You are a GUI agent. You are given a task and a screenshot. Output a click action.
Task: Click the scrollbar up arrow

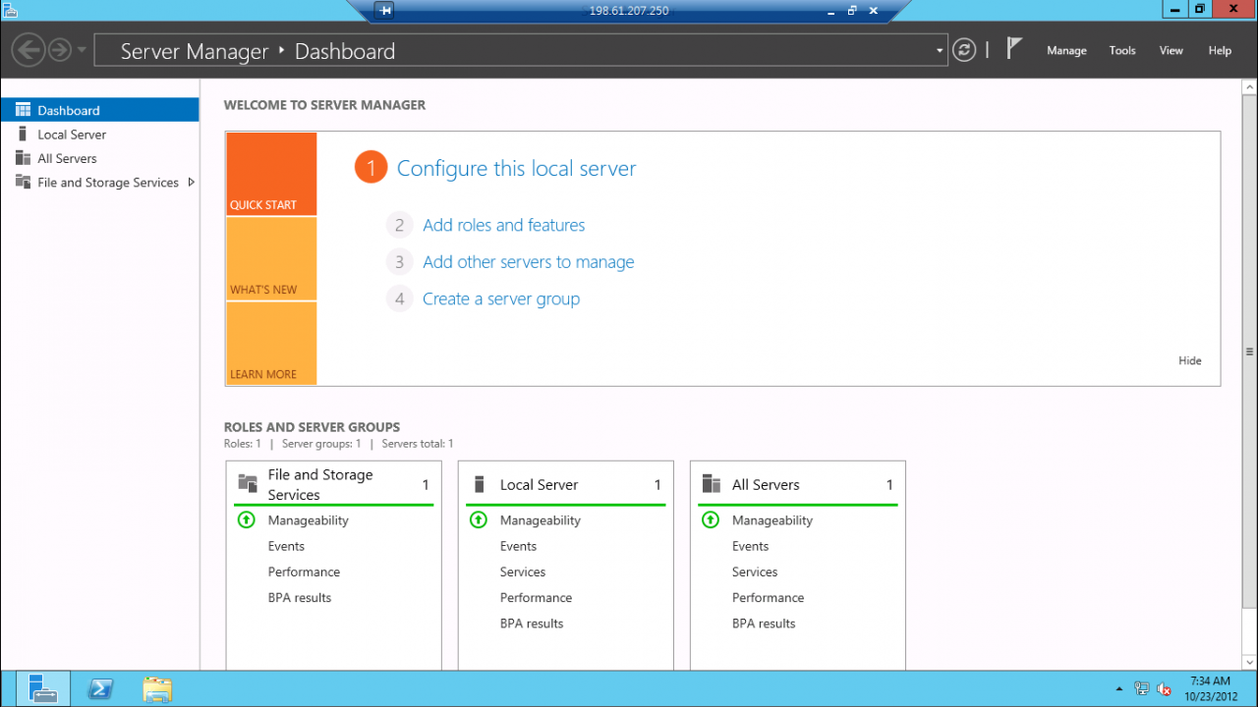pos(1250,87)
